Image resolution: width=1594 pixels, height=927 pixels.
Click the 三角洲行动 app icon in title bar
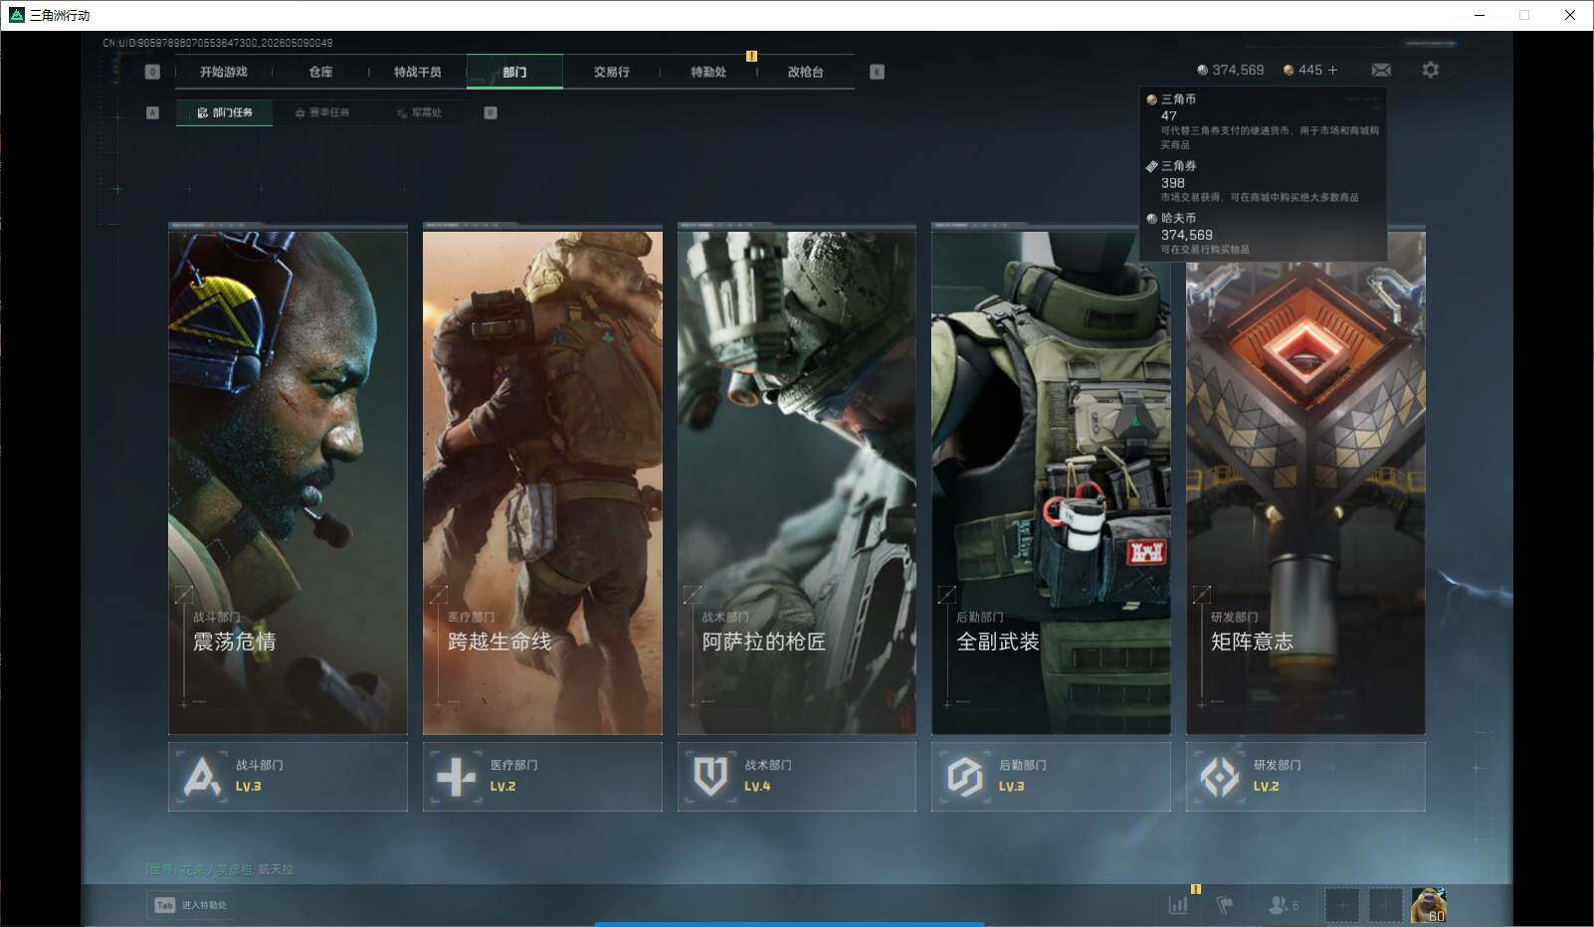(16, 15)
